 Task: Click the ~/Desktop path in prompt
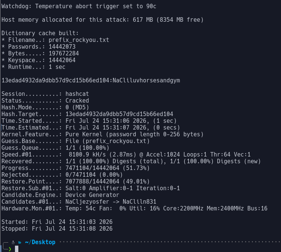pyautogui.click(x=40, y=242)
